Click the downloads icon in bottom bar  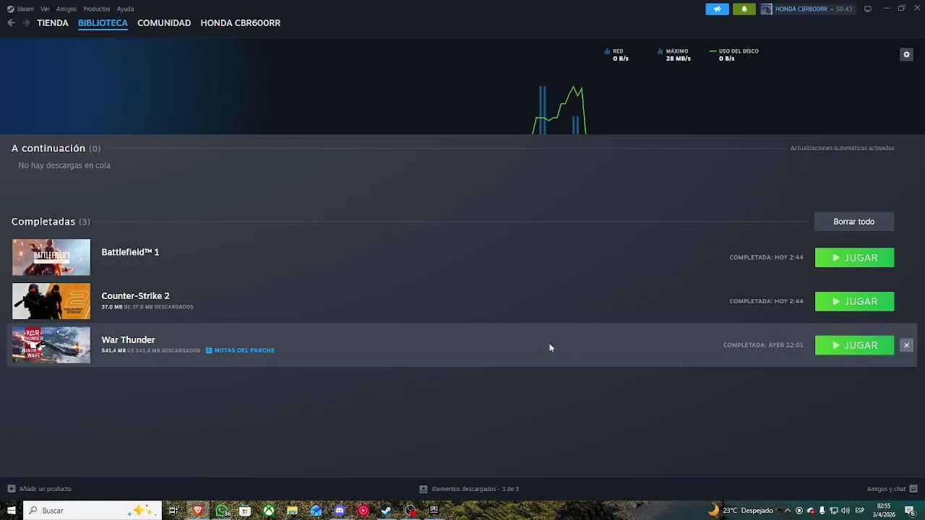pos(423,489)
